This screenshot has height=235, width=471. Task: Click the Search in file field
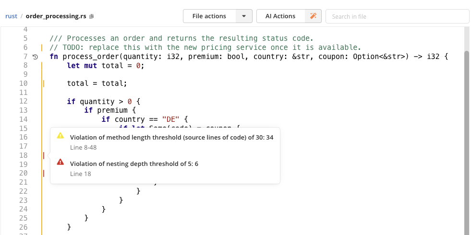[397, 16]
